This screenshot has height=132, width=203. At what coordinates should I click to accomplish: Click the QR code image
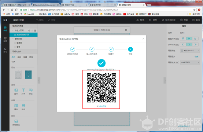[x=101, y=88]
